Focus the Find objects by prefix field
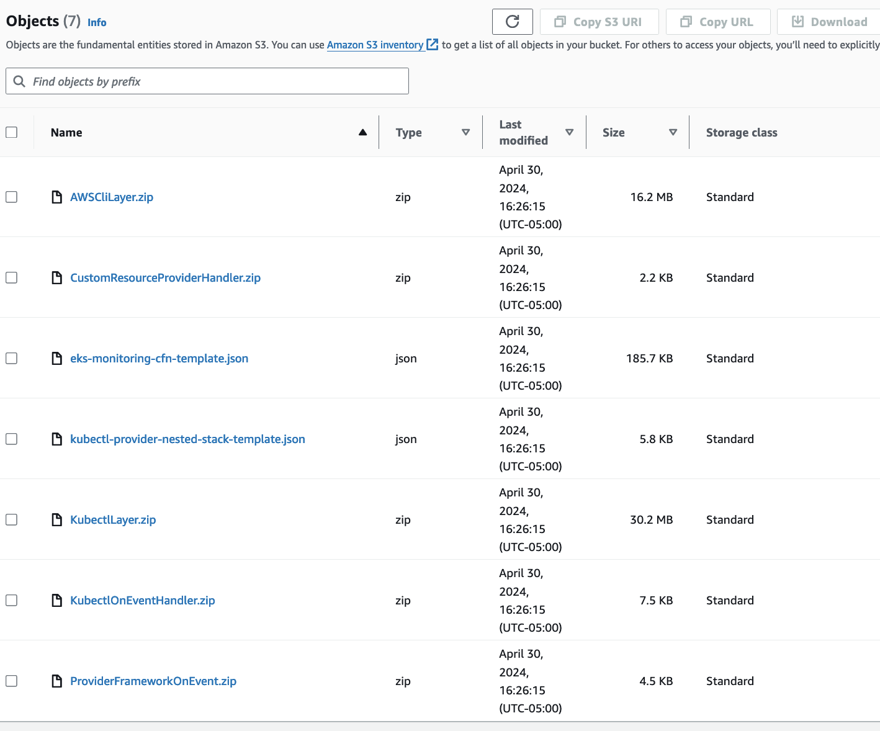 pos(207,81)
